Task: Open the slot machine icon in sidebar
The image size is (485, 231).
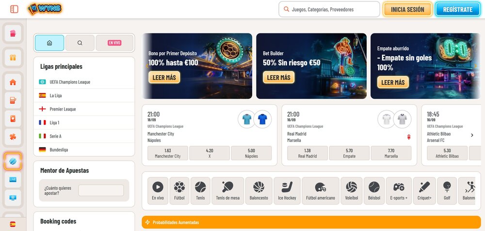Action: [x=13, y=101]
